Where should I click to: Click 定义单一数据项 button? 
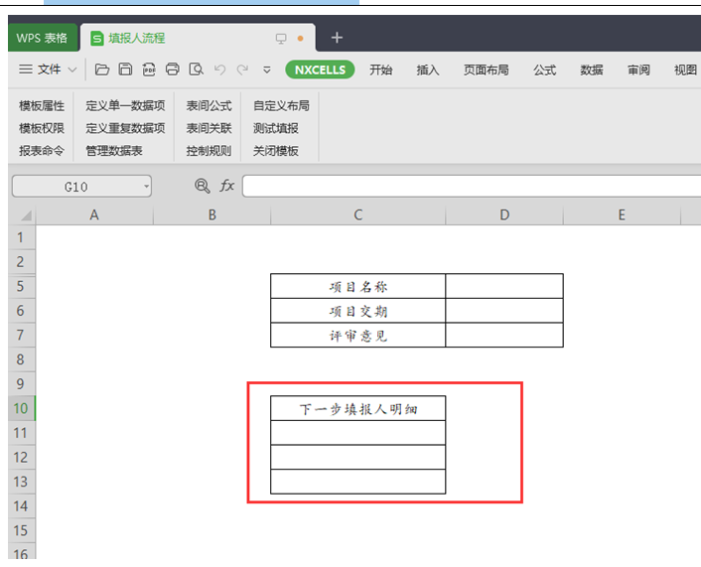pyautogui.click(x=125, y=105)
